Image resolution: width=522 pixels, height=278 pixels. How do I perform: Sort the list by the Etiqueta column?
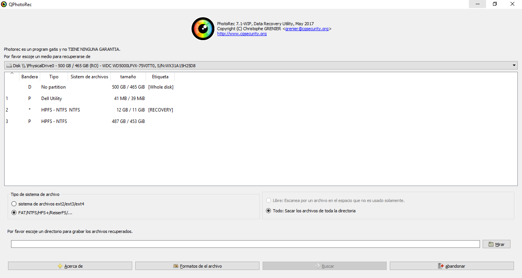point(160,77)
